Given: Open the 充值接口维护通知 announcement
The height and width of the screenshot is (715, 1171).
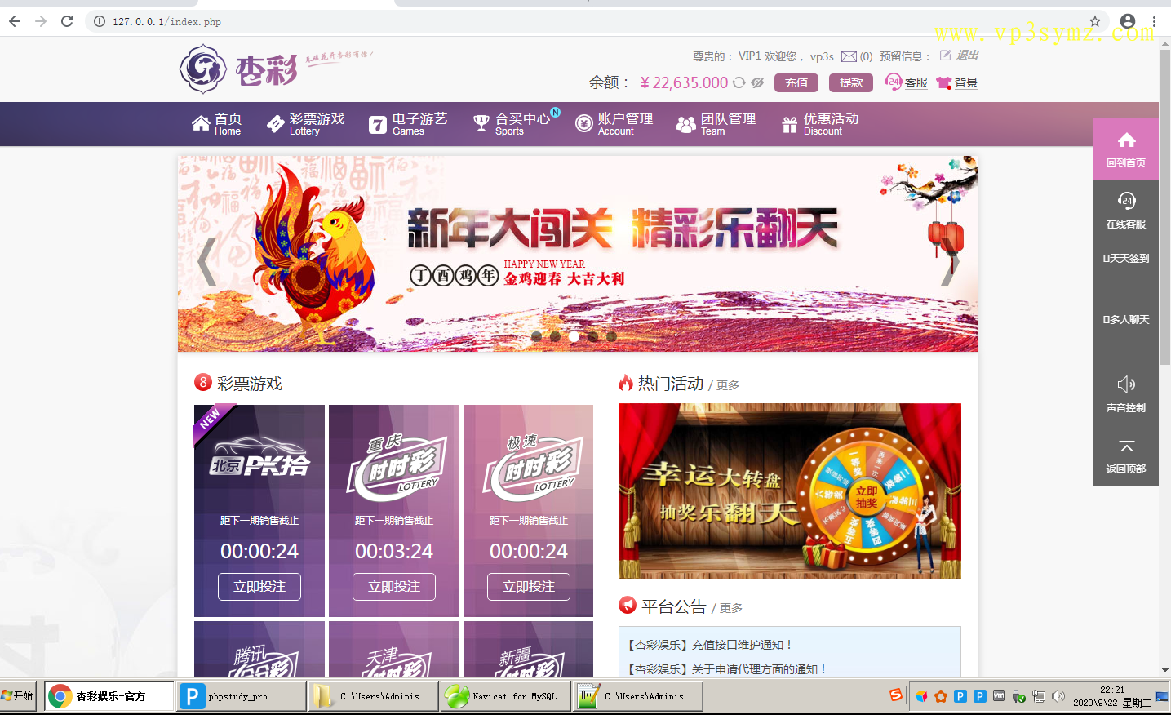Looking at the screenshot, I should 709,645.
